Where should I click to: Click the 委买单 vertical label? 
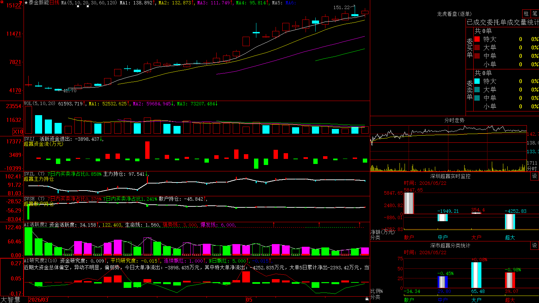click(x=470, y=48)
